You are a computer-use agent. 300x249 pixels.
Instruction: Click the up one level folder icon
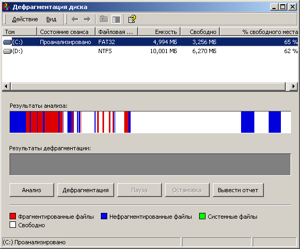[x=104, y=19]
